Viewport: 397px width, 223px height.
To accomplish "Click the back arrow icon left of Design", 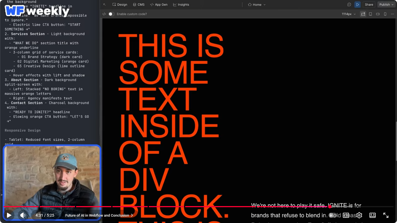I will click(104, 4).
